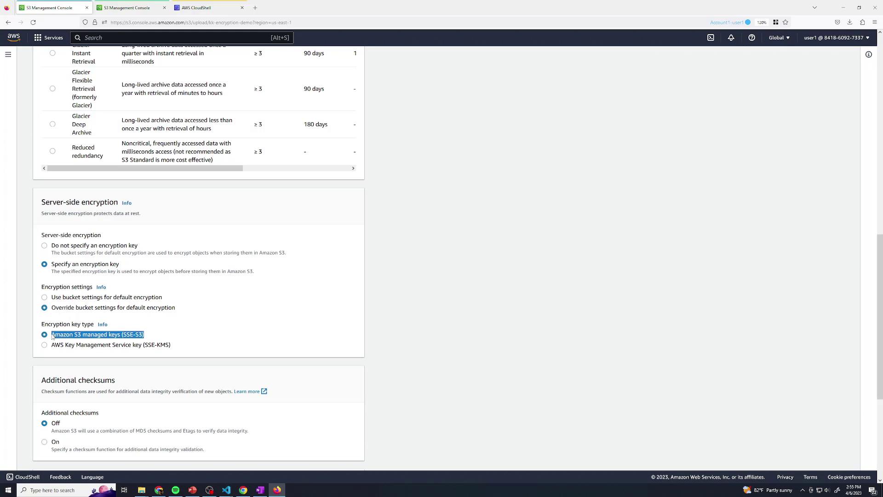Open the user1 account dropdown menu
Image resolution: width=883 pixels, height=497 pixels.
(x=836, y=38)
